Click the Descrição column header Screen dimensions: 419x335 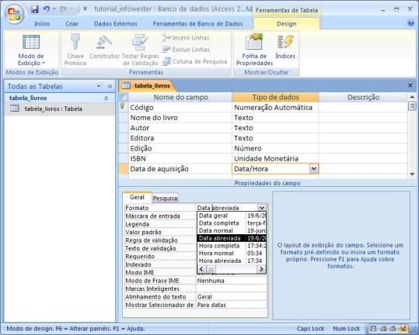[363, 97]
